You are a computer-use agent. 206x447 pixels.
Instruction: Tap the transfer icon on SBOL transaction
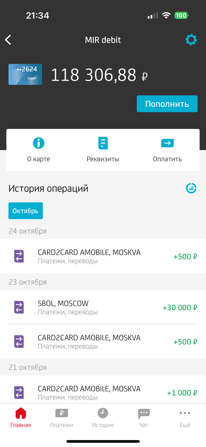point(20,307)
